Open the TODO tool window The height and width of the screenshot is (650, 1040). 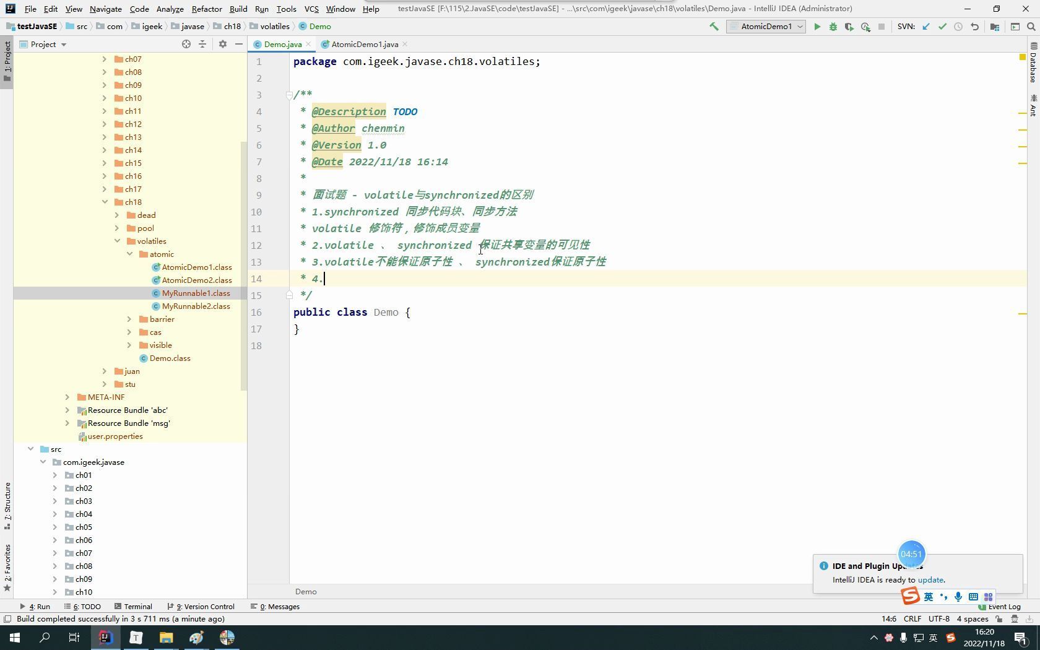(x=82, y=607)
